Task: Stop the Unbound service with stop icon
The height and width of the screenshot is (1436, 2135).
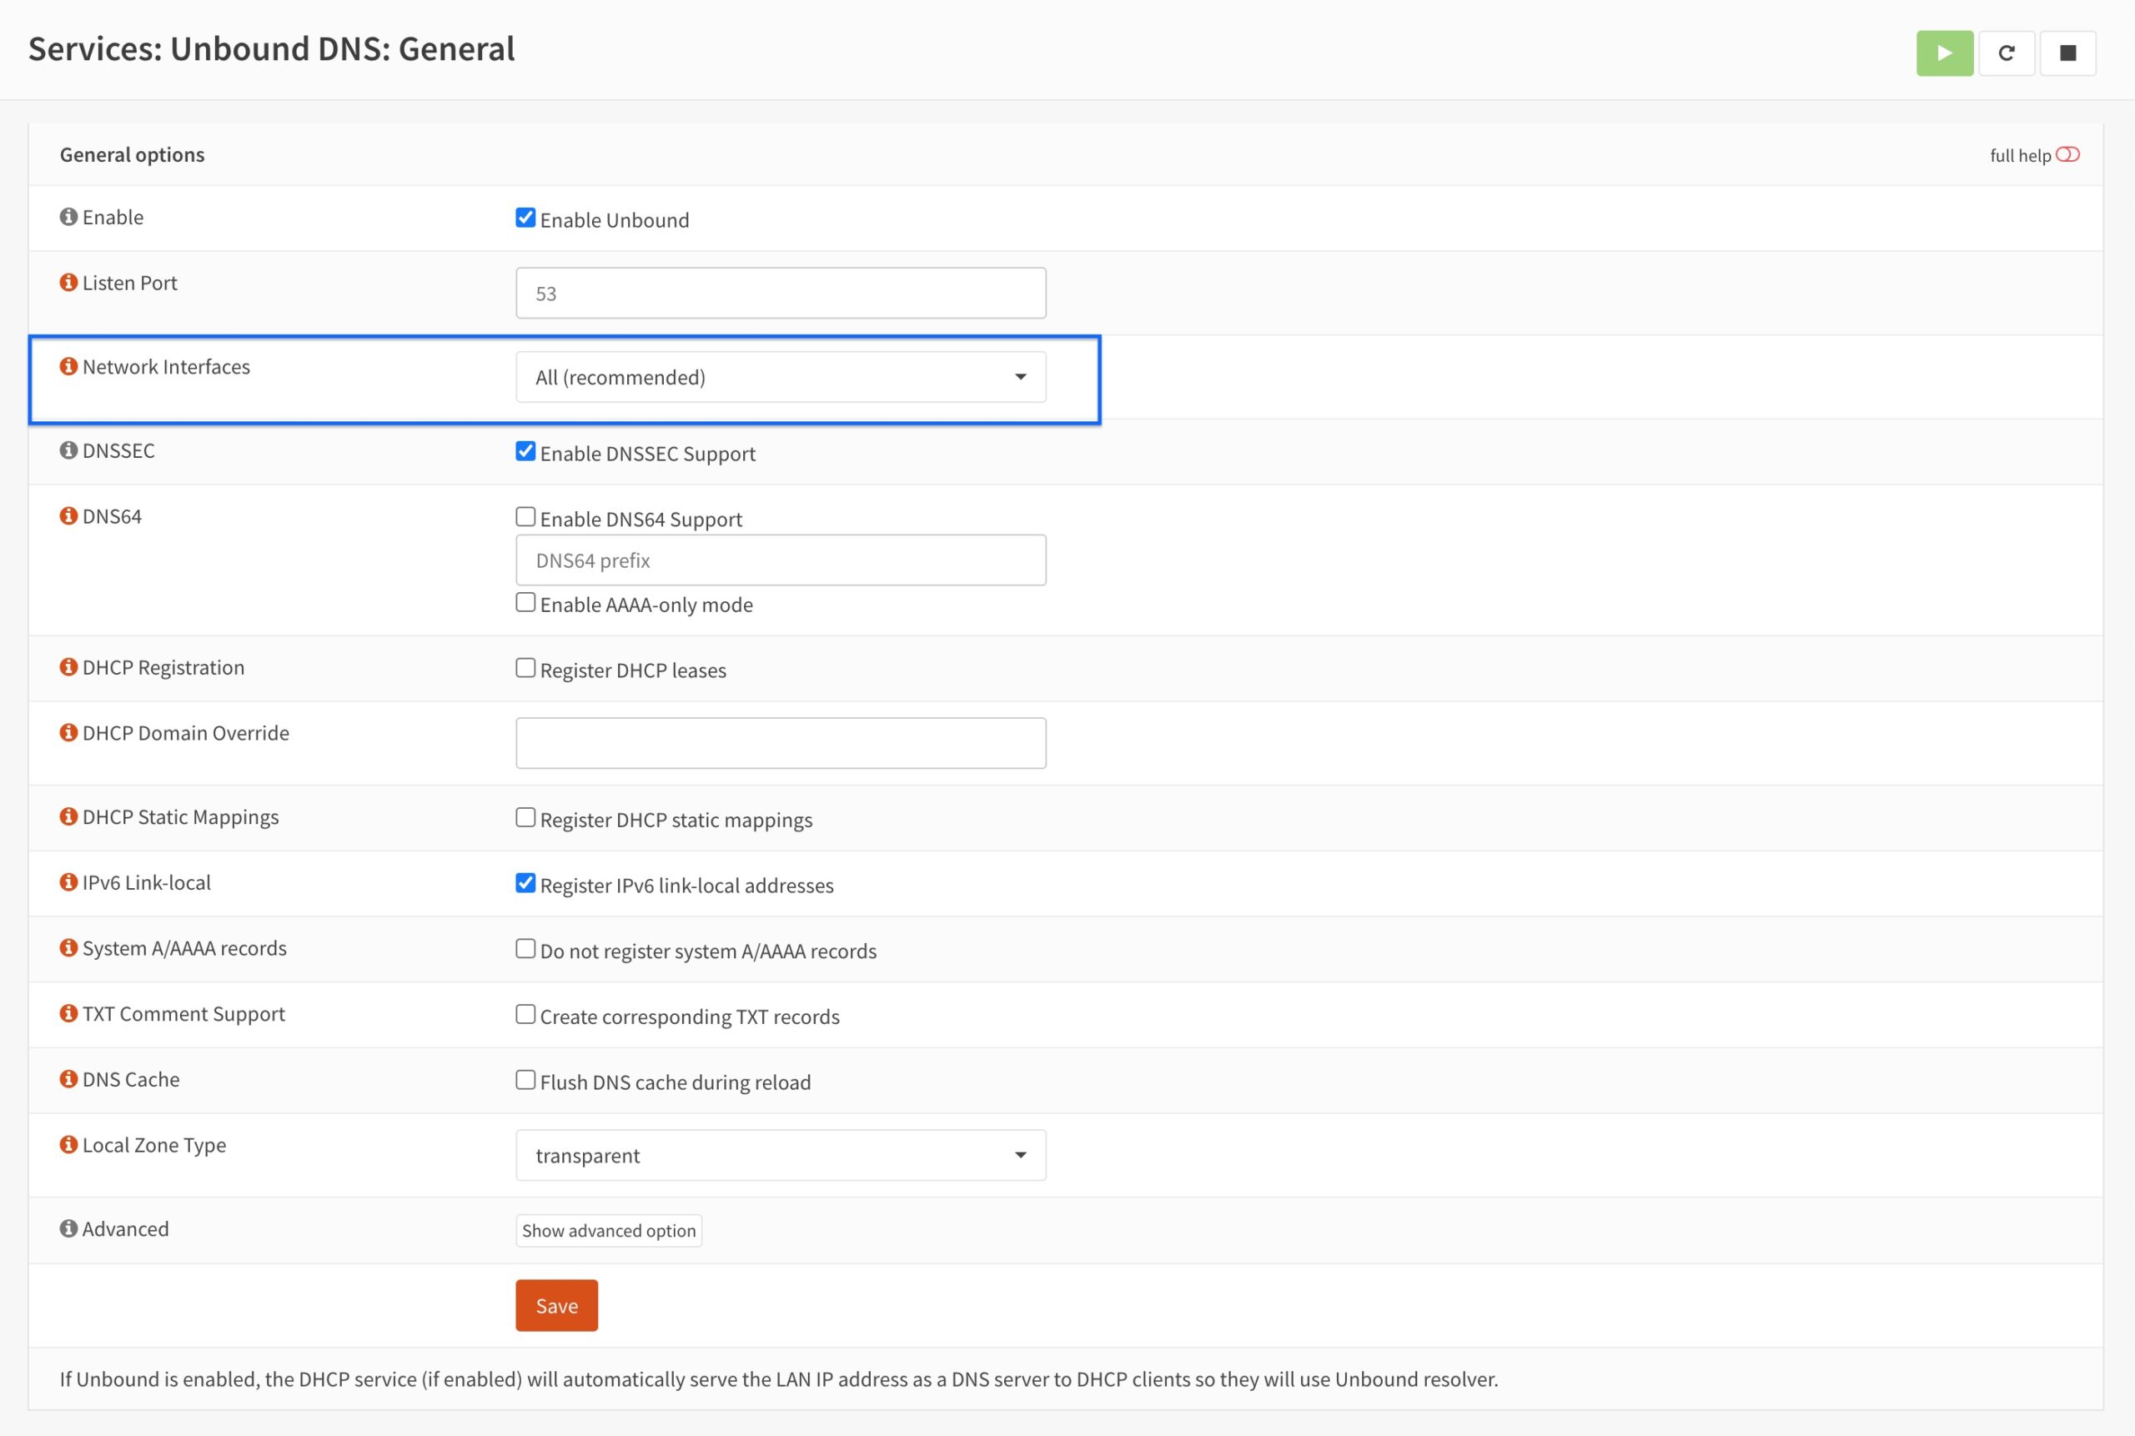Action: (2067, 53)
